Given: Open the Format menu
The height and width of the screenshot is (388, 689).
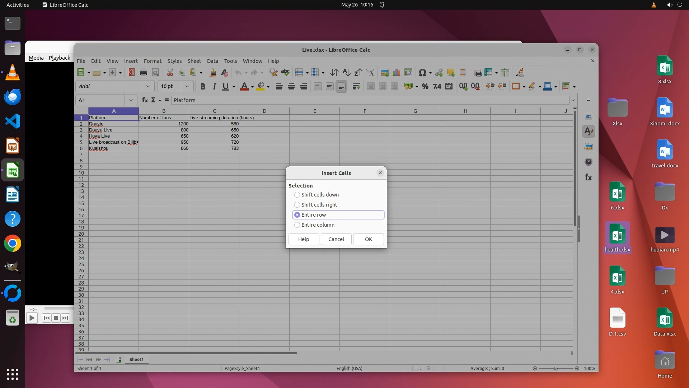Looking at the screenshot, I should [x=153, y=61].
